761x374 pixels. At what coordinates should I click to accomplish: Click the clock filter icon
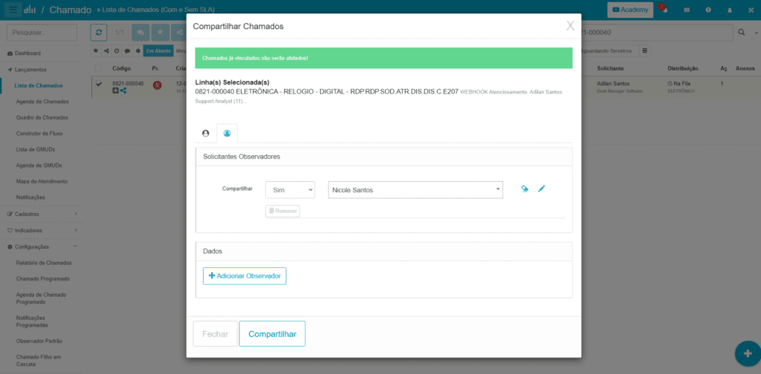[117, 50]
